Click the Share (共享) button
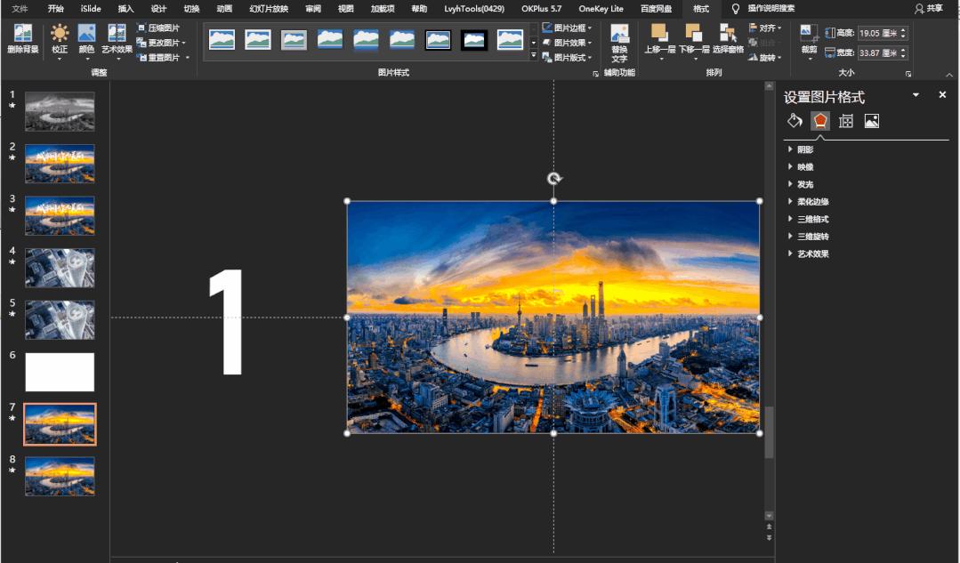 tap(929, 8)
